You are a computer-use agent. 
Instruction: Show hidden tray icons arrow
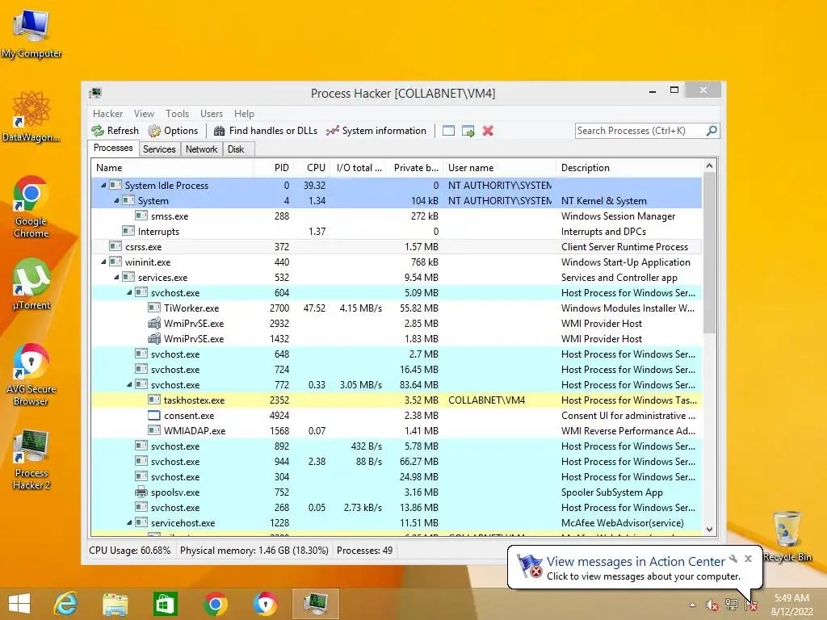(x=692, y=605)
